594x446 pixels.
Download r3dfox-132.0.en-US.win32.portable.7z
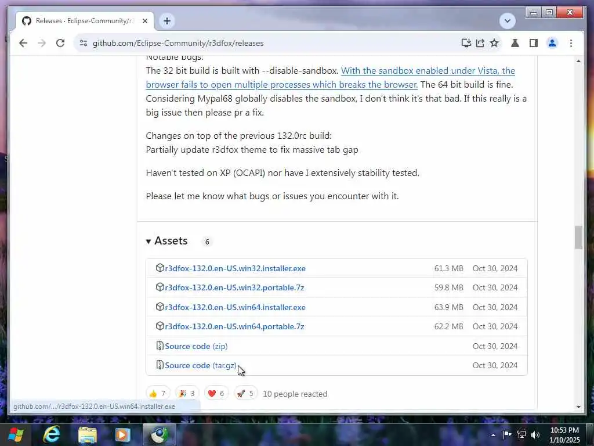click(x=234, y=288)
